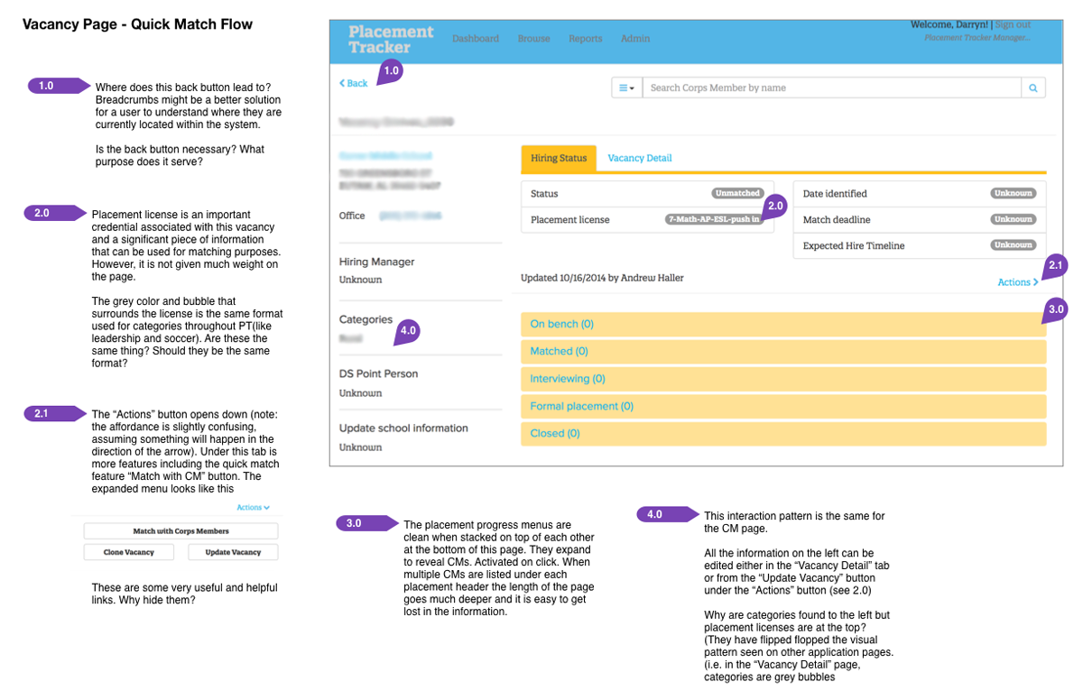1083x700 pixels.
Task: Click the DS Point Person label
Action: pyautogui.click(x=379, y=373)
